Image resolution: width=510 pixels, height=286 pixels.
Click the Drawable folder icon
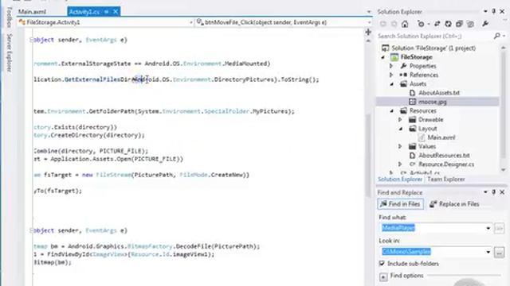[413, 120]
